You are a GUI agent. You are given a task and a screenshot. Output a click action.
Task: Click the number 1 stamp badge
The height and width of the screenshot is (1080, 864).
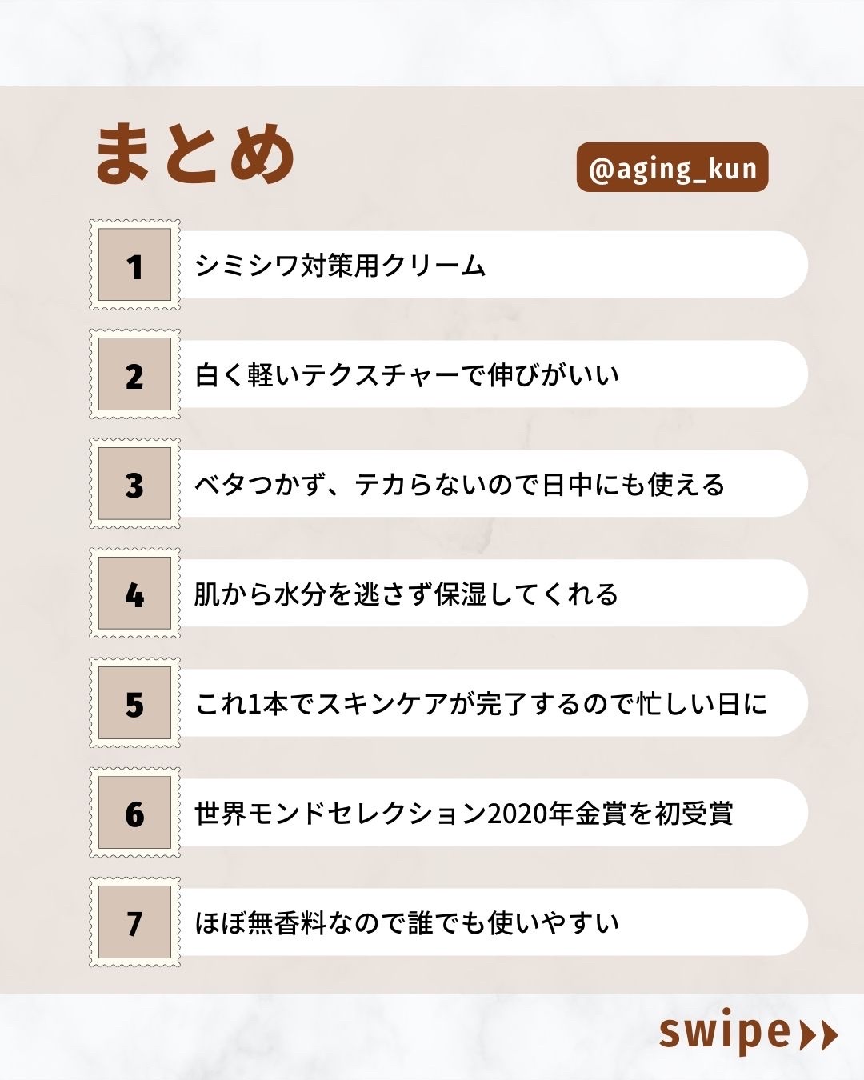tap(134, 265)
